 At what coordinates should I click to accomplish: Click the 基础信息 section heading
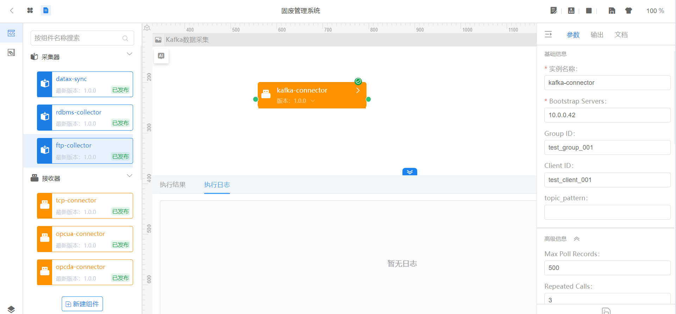[x=556, y=54]
